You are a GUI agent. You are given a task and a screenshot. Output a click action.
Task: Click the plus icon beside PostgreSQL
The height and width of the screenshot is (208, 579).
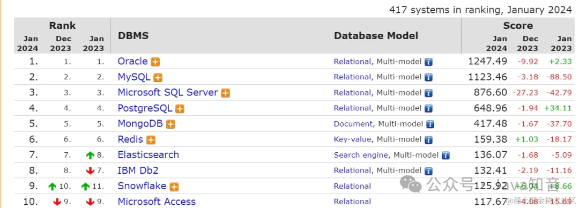(180, 109)
